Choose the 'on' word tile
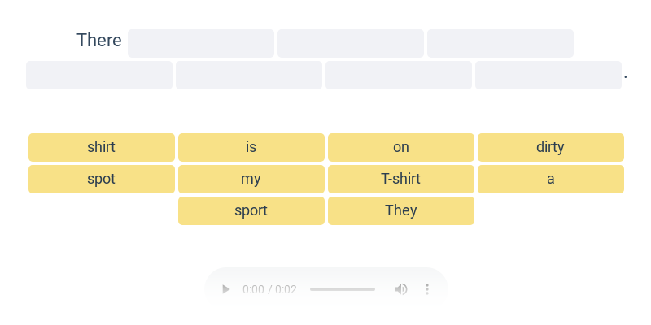651x325 pixels. click(401, 147)
